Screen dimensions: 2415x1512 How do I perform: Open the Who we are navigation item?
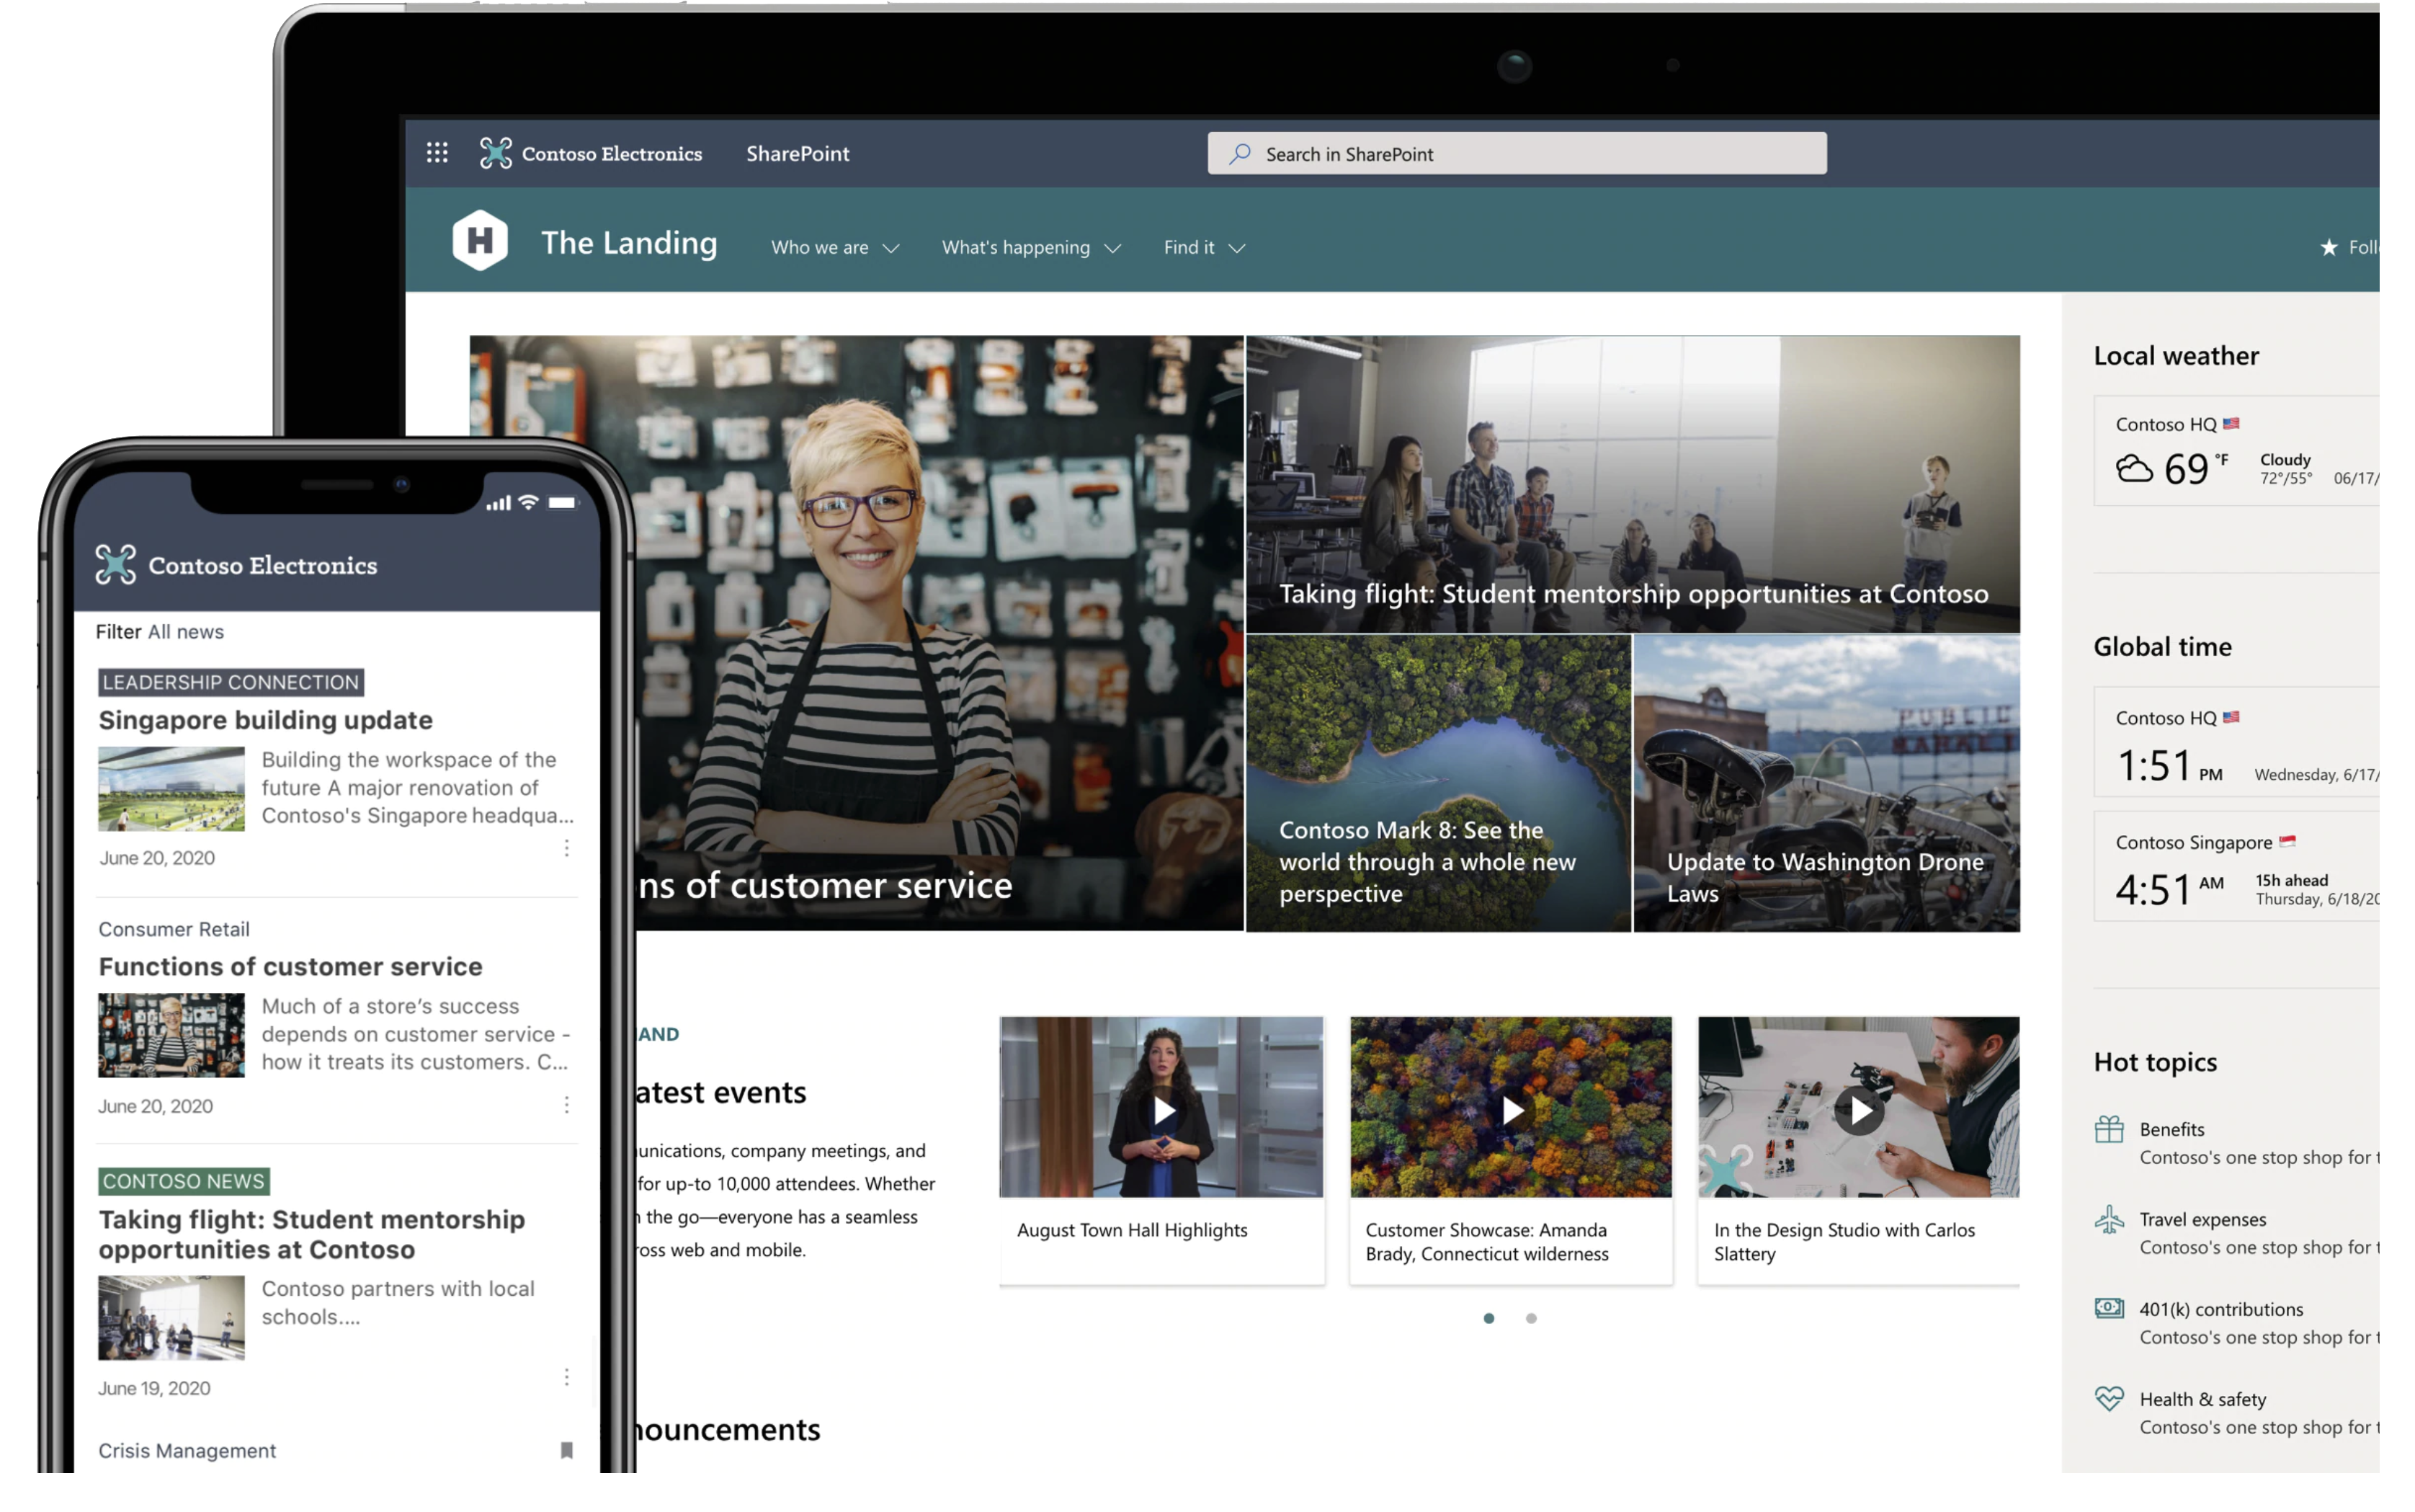coord(820,247)
